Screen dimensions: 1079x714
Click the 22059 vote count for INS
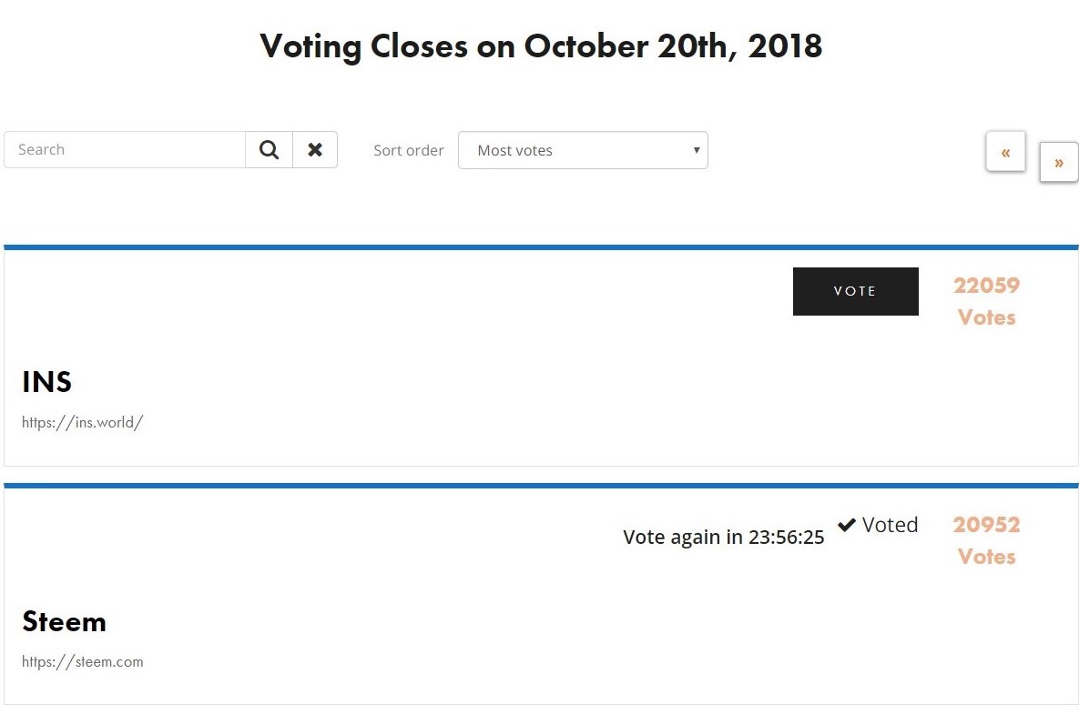(x=986, y=286)
